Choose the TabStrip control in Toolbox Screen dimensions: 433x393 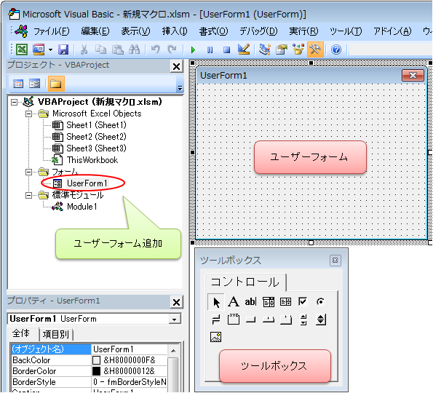269,319
